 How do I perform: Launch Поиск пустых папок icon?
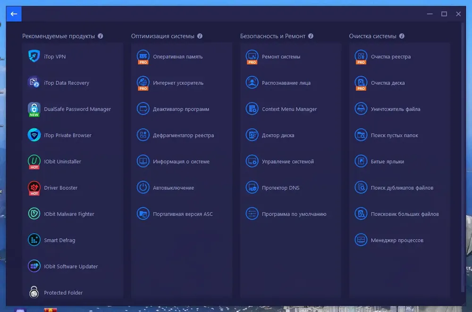pos(361,135)
